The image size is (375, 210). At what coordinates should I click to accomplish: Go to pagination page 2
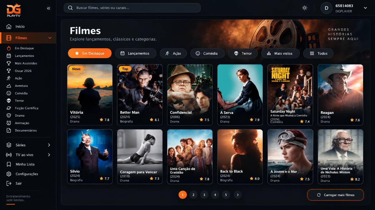click(193, 195)
